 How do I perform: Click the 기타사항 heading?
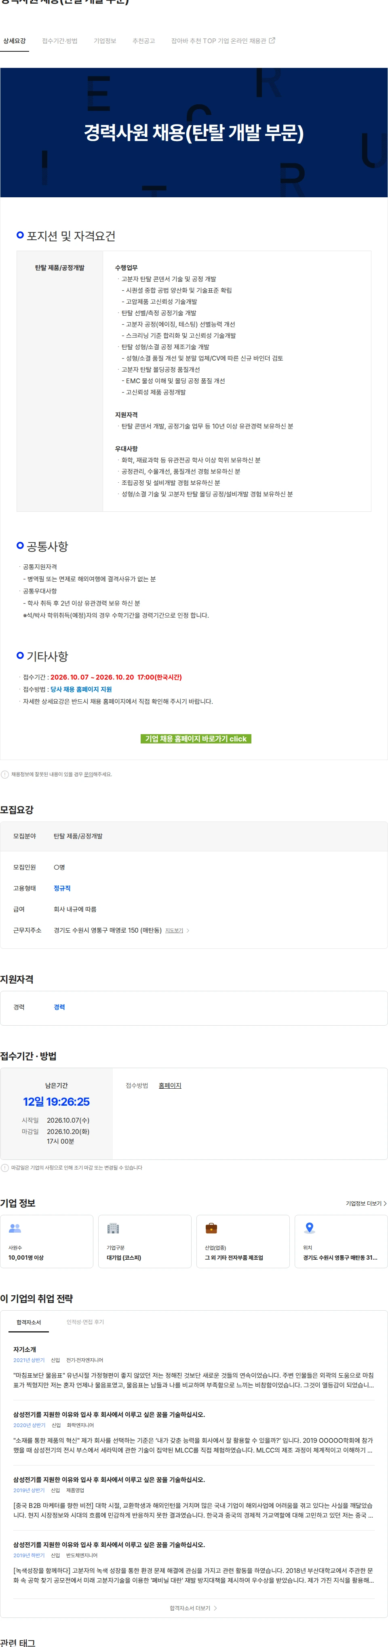(x=47, y=656)
